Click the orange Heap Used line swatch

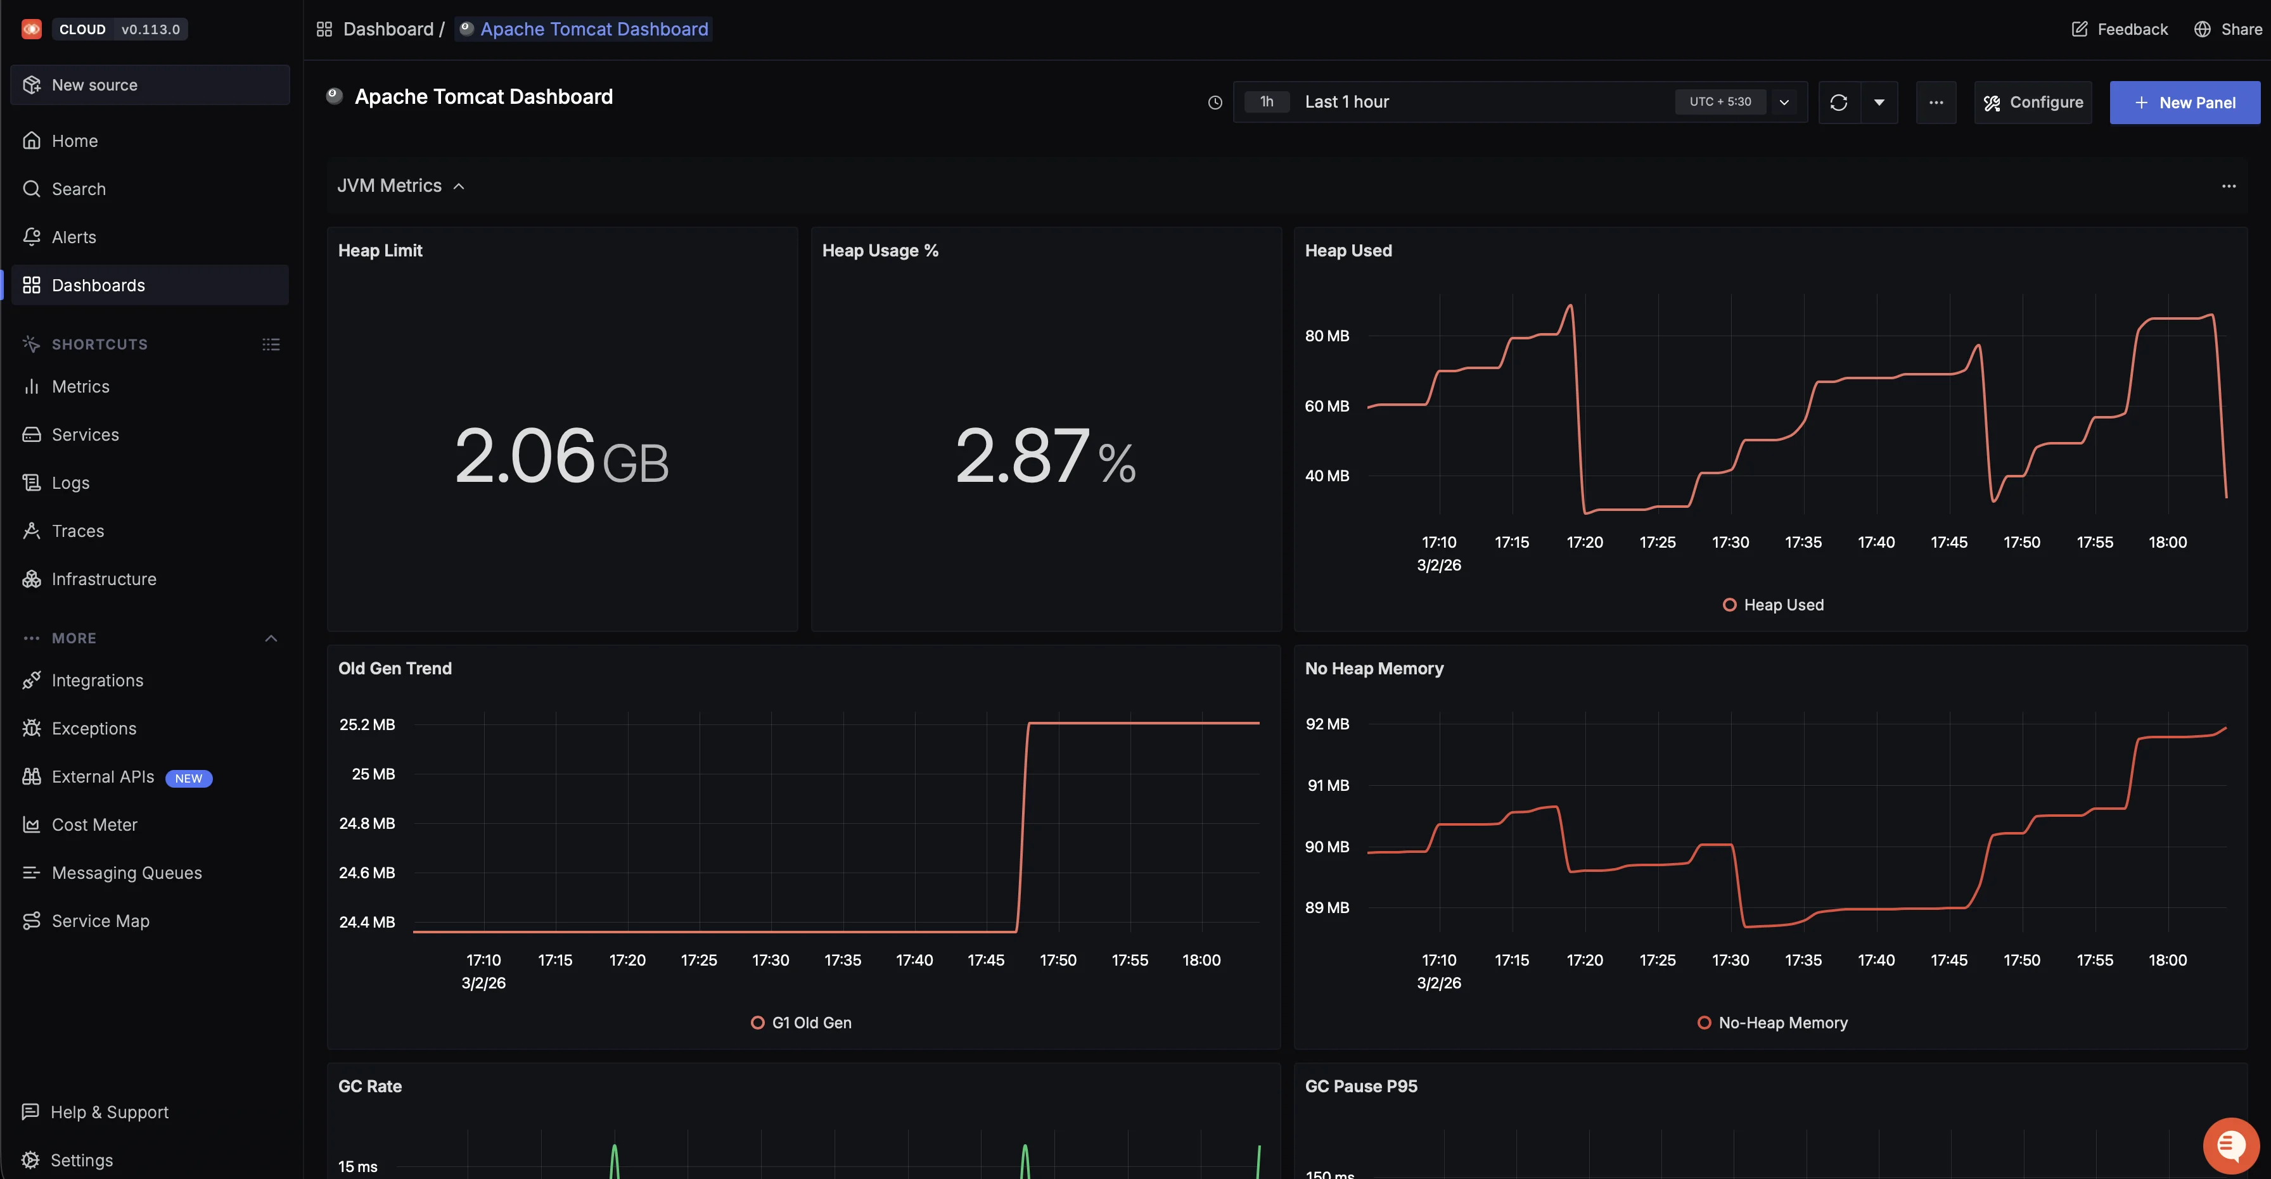[x=1729, y=605]
